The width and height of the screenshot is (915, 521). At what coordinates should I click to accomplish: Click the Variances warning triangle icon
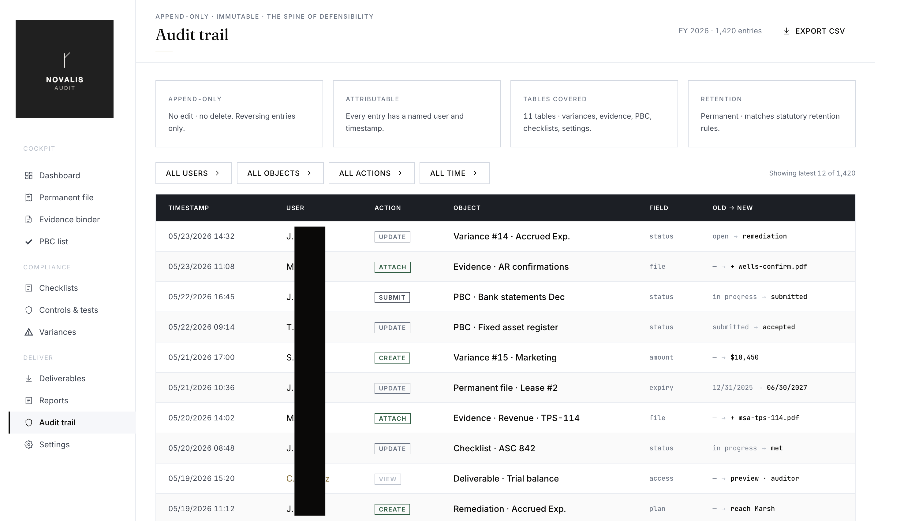29,332
